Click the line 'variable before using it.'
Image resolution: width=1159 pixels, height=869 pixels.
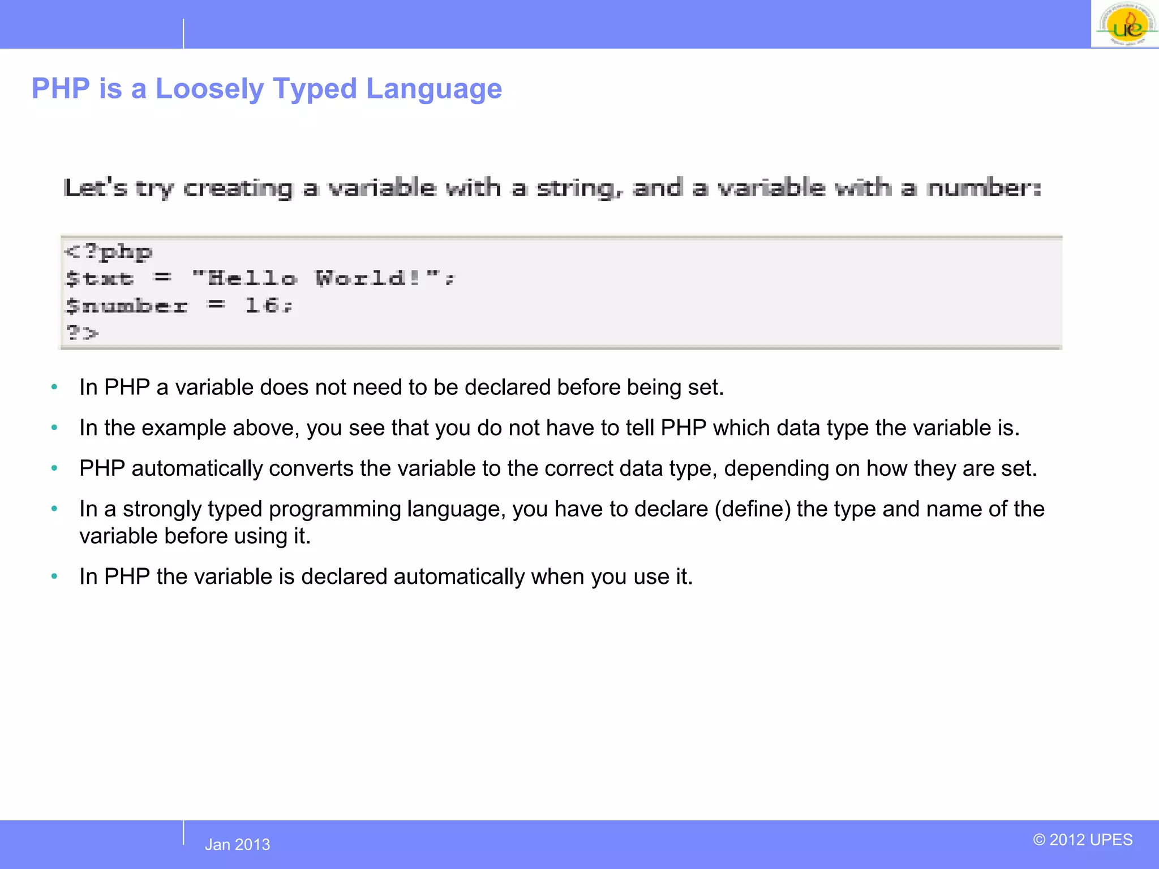pyautogui.click(x=195, y=536)
